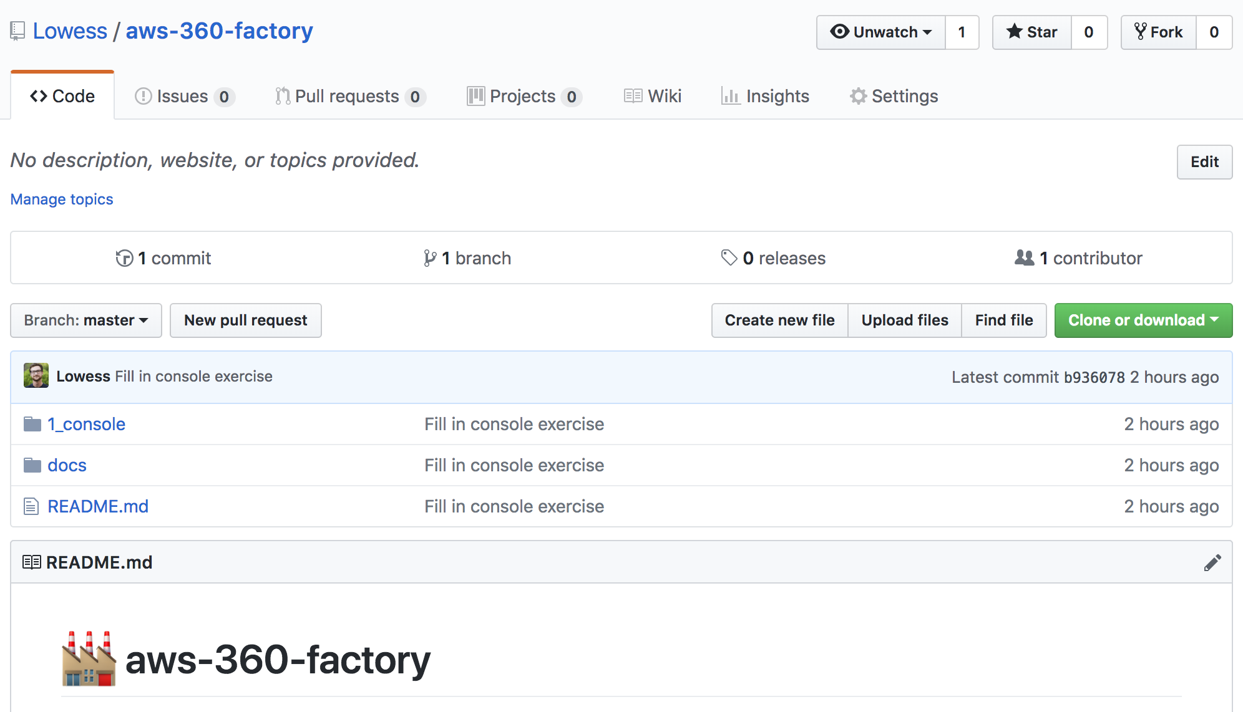Click the README.md file icon in list
The height and width of the screenshot is (712, 1243).
31,506
